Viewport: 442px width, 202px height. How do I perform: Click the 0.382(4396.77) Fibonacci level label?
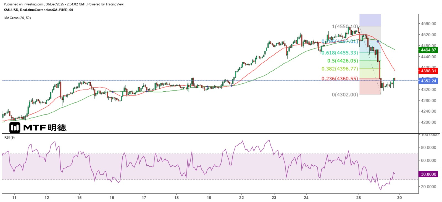click(340, 69)
